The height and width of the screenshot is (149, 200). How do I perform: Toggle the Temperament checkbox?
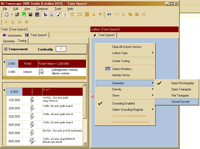6,49
